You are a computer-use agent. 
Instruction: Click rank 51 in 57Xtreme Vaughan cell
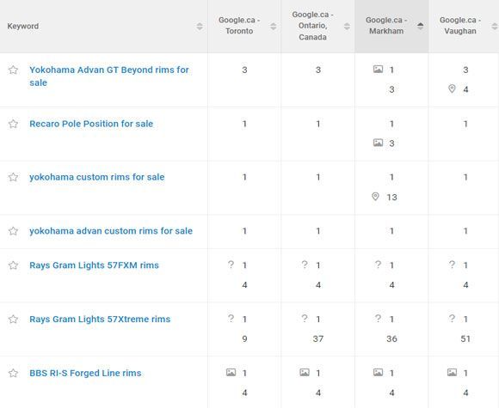pos(465,338)
